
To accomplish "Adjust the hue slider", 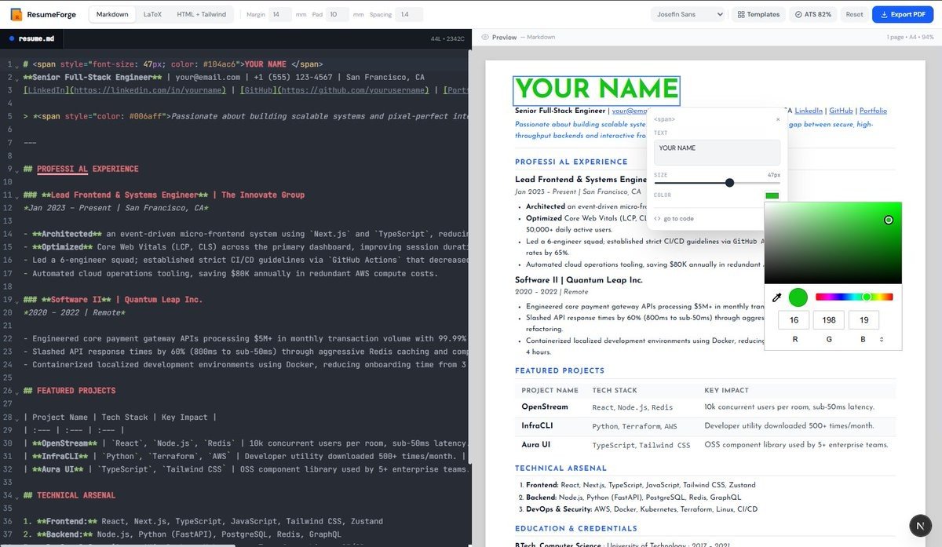I will (854, 297).
